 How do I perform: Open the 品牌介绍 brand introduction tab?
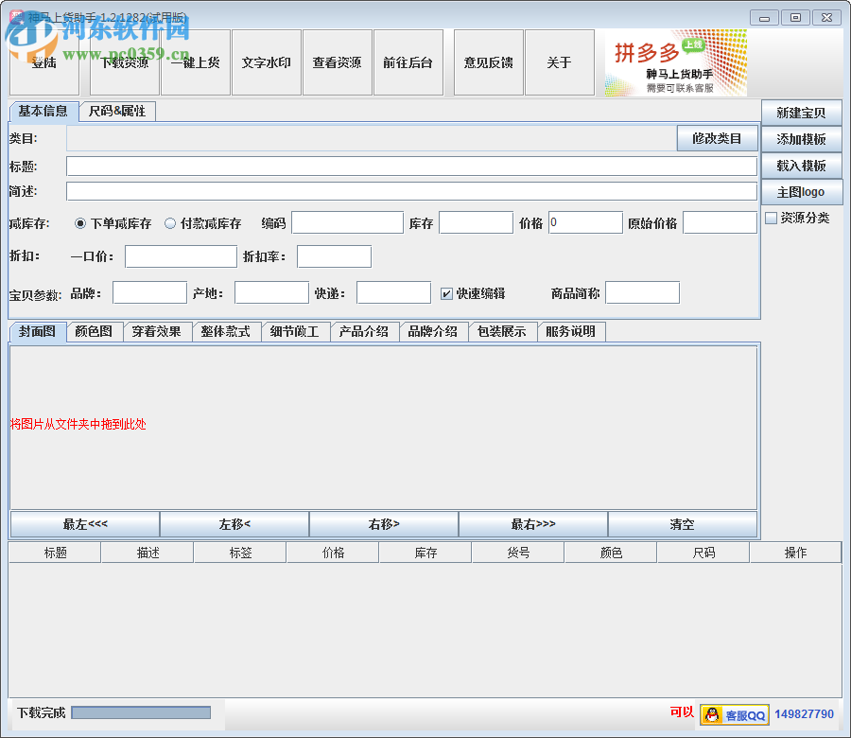(x=434, y=332)
